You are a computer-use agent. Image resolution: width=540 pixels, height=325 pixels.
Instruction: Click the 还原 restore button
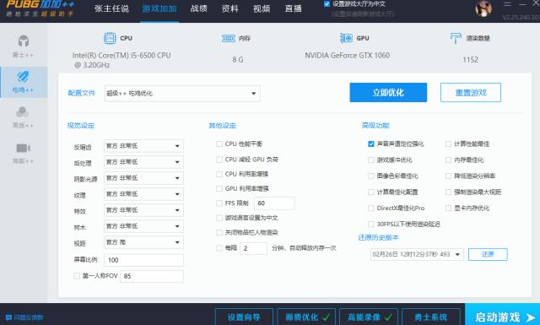[x=488, y=254]
